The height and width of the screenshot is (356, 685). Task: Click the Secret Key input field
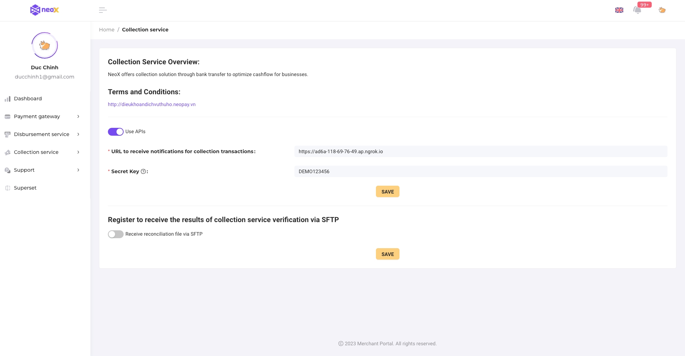tap(480, 171)
